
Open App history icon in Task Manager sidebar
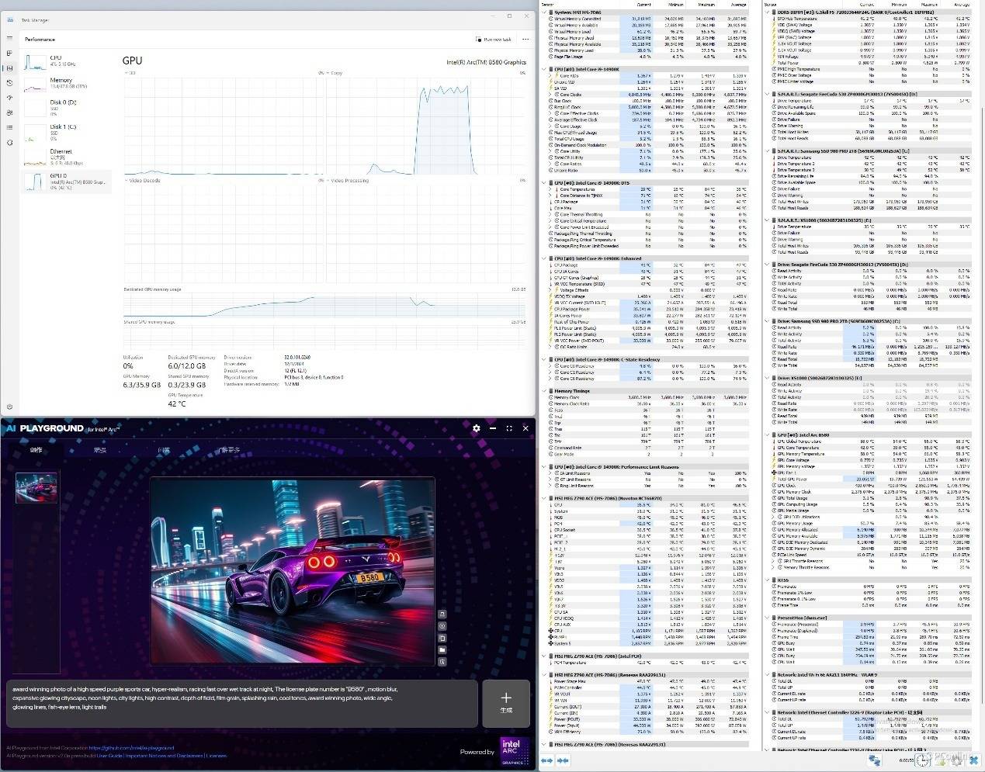tap(9, 83)
